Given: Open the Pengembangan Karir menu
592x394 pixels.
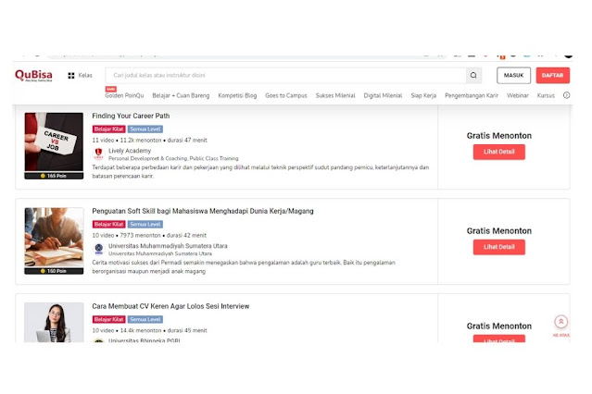Looking at the screenshot, I should pos(472,96).
